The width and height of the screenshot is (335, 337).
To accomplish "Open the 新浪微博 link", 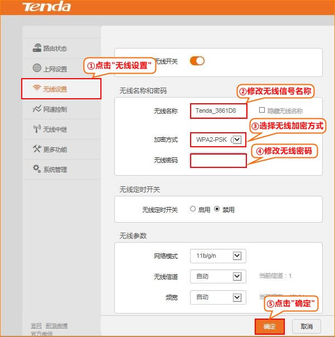I will (x=56, y=326).
